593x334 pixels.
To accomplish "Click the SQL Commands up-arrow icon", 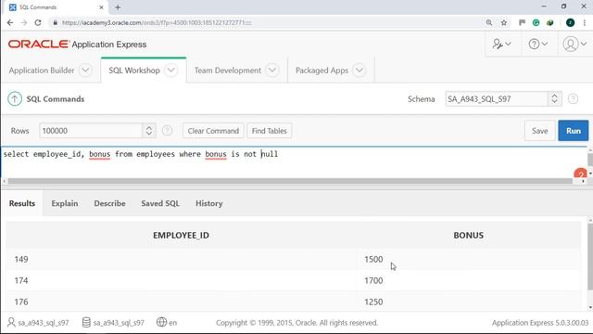I will (15, 99).
